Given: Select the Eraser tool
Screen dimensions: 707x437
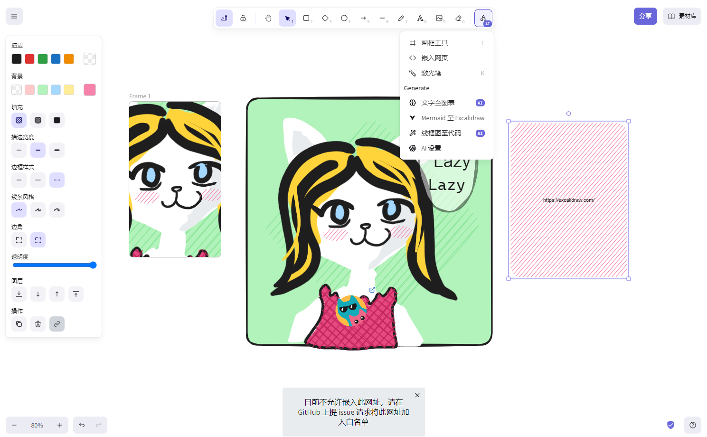Looking at the screenshot, I should 458,18.
